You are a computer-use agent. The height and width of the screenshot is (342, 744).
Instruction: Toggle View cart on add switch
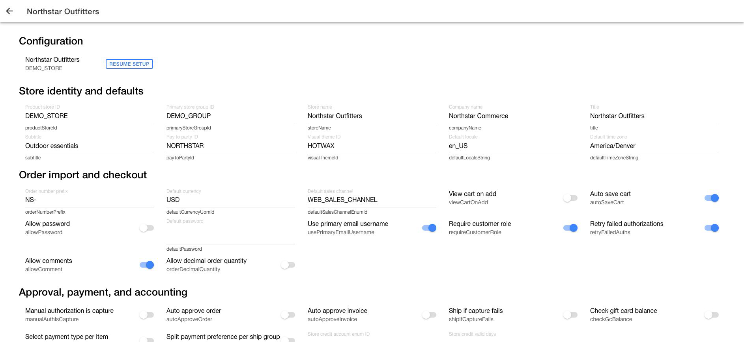tap(570, 198)
